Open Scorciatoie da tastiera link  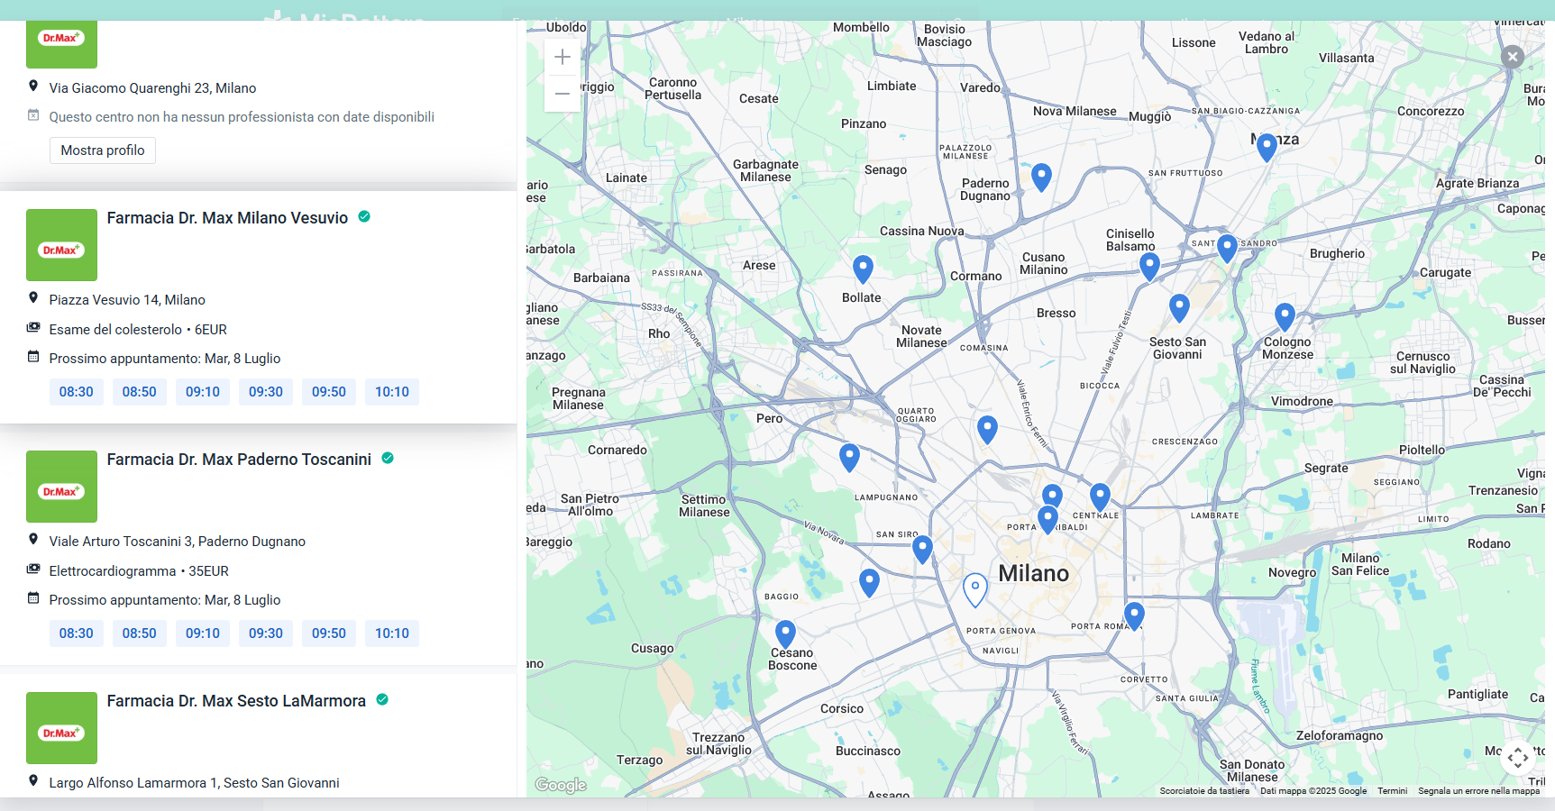(x=1204, y=791)
